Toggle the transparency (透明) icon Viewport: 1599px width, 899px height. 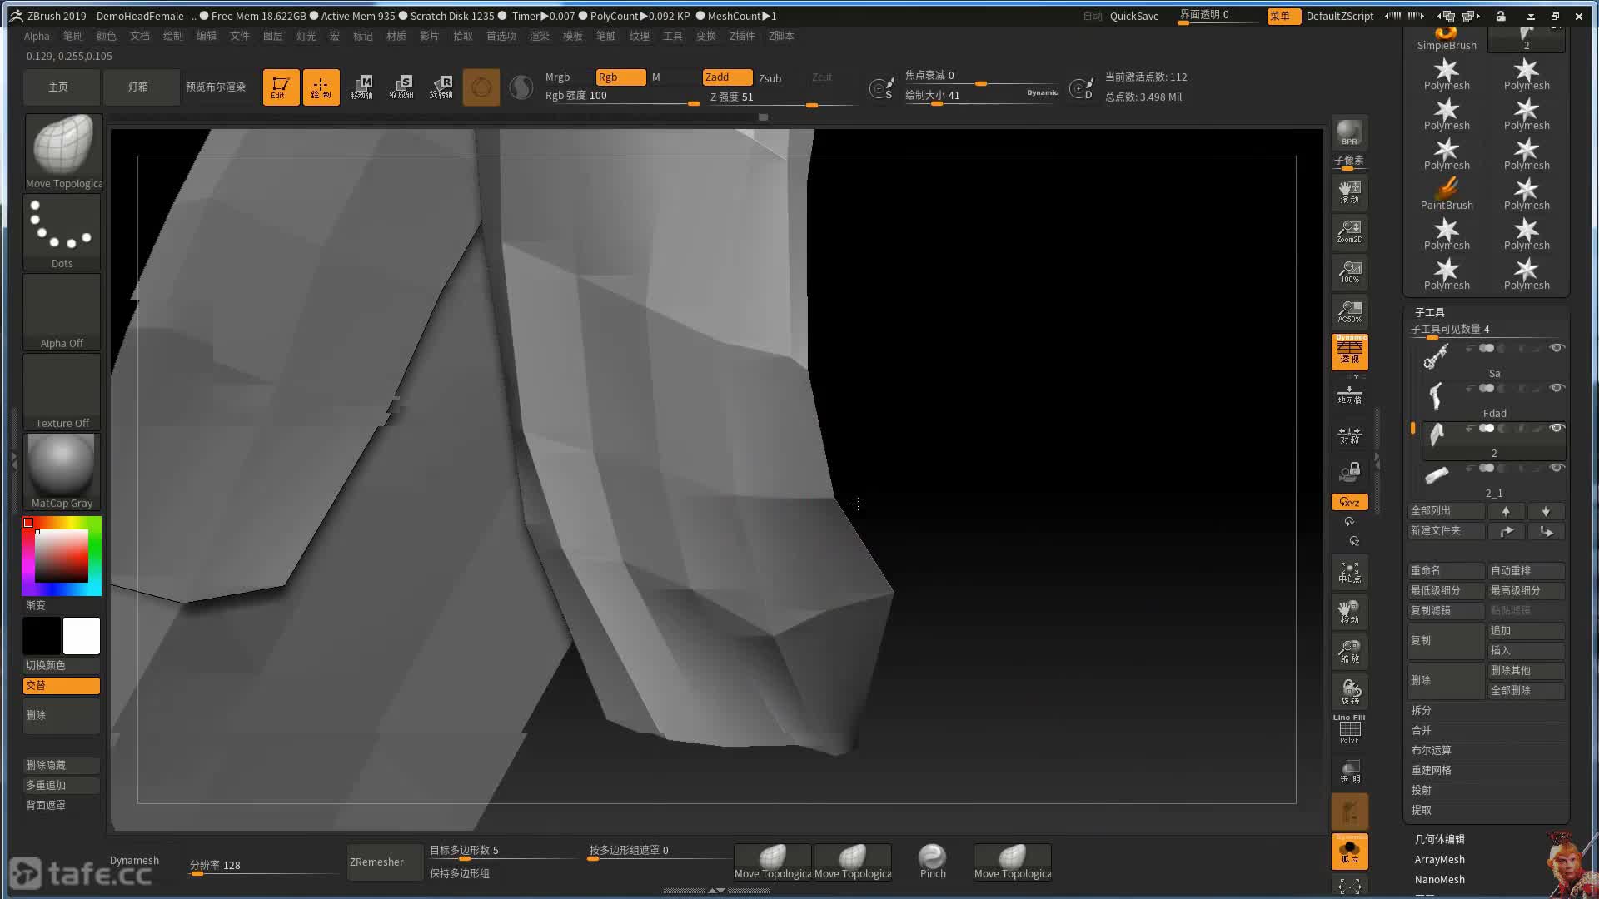pyautogui.click(x=1349, y=771)
